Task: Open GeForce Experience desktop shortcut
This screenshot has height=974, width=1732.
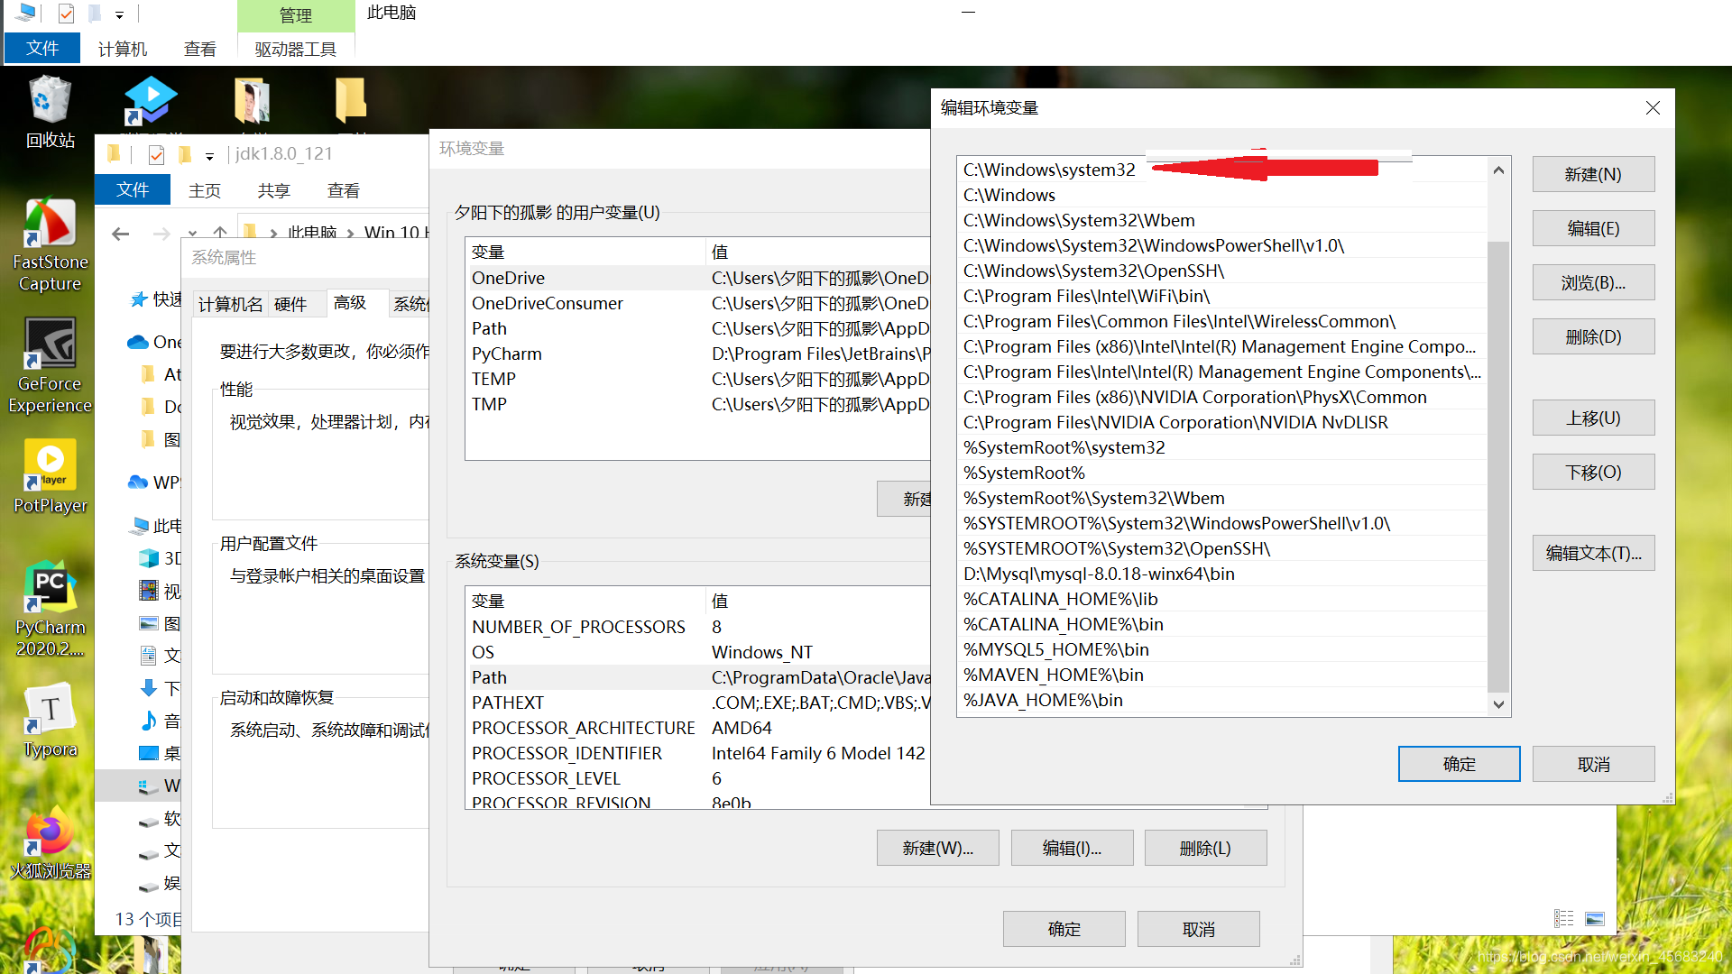Action: pyautogui.click(x=50, y=365)
